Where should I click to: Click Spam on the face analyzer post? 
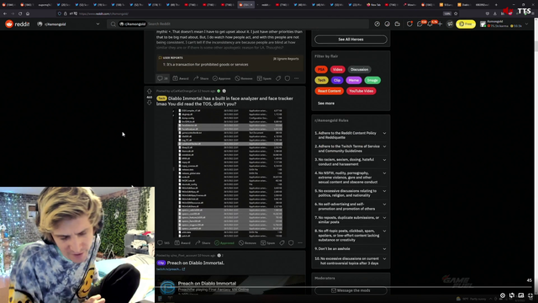[268, 243]
